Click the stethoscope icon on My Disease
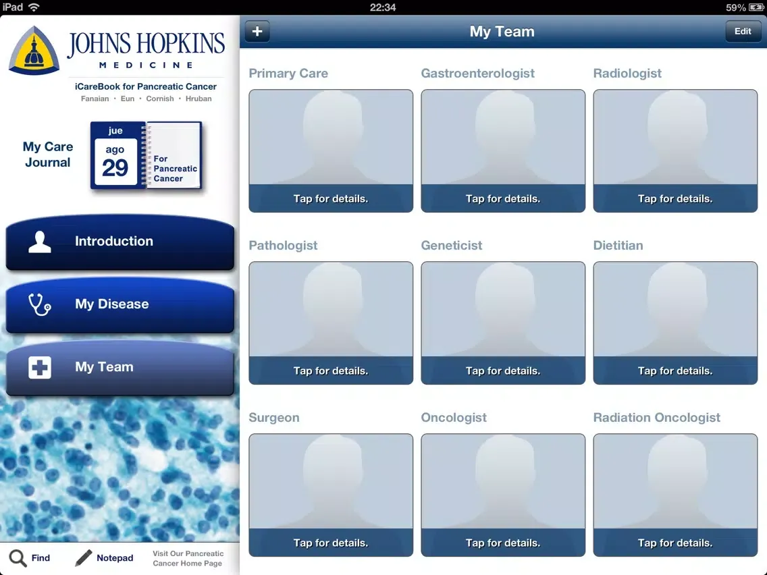Screen dimensions: 767x575 [40, 304]
